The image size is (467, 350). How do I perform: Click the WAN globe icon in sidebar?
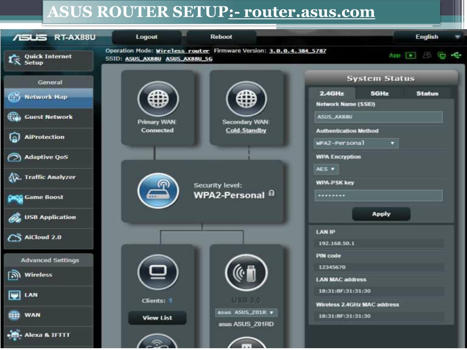(x=14, y=315)
